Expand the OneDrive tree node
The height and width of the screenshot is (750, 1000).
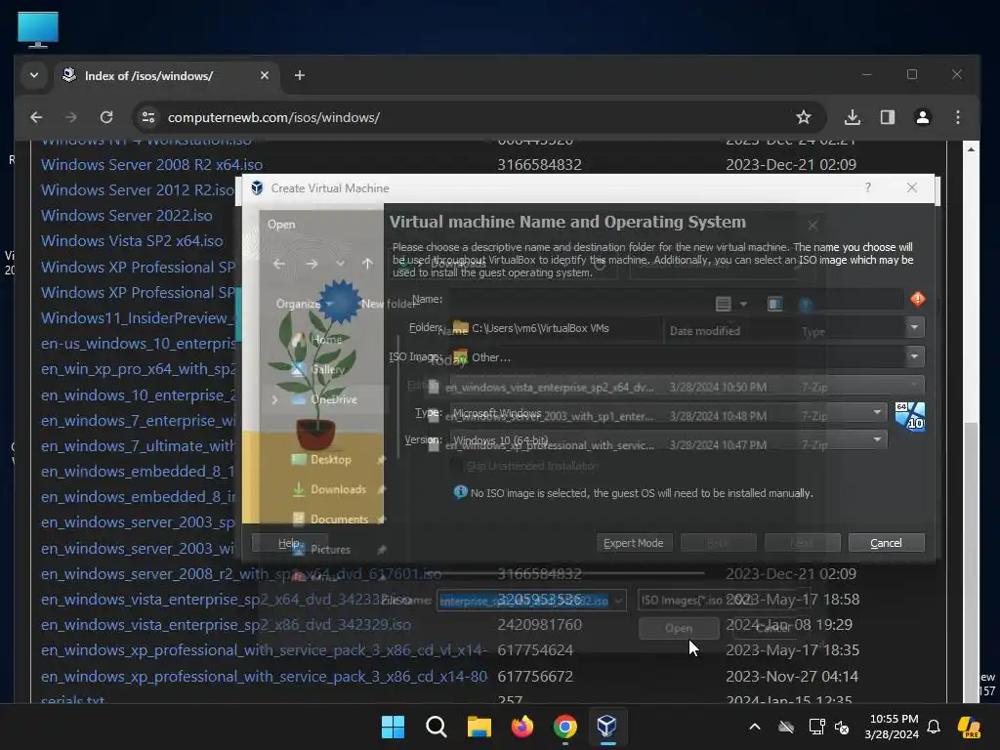(x=274, y=399)
